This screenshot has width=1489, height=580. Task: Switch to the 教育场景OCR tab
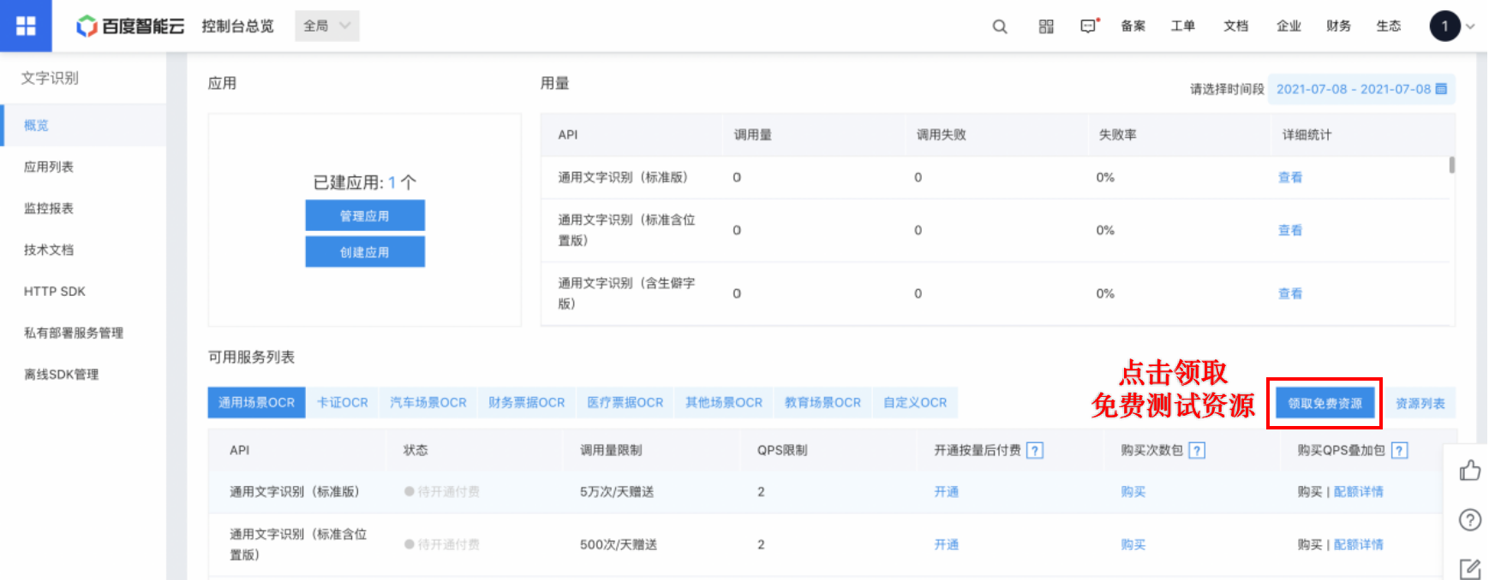pyautogui.click(x=822, y=402)
